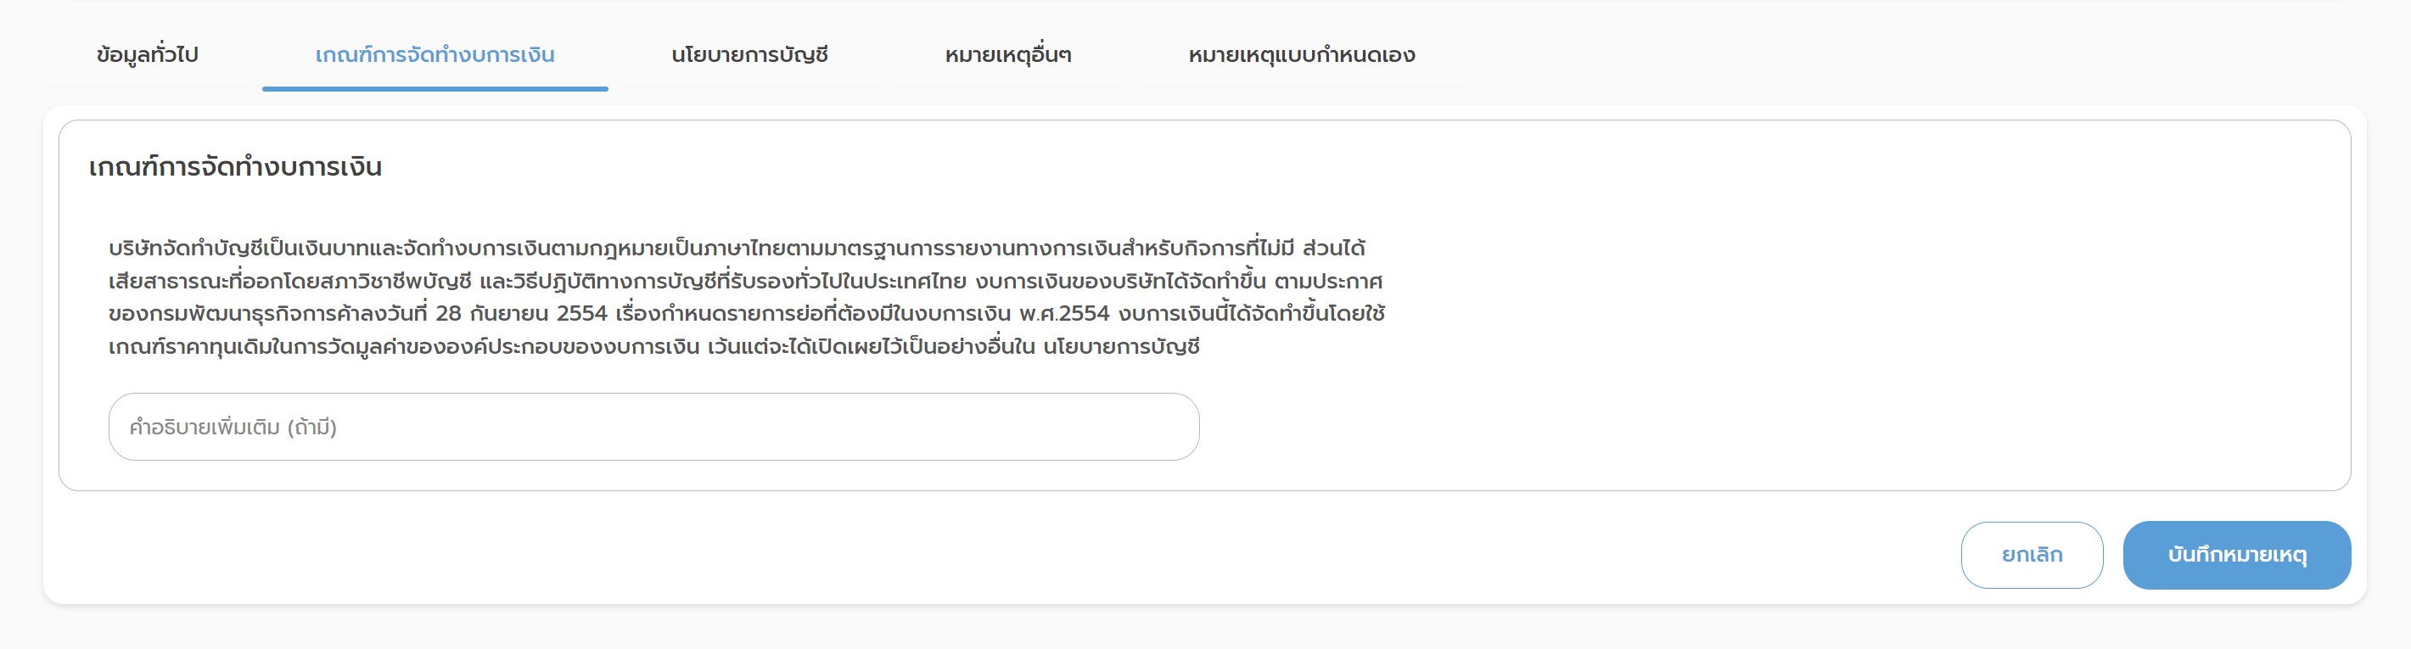
Task: Click the year พ.ศ.2554 in the paragraph
Action: point(1064,314)
